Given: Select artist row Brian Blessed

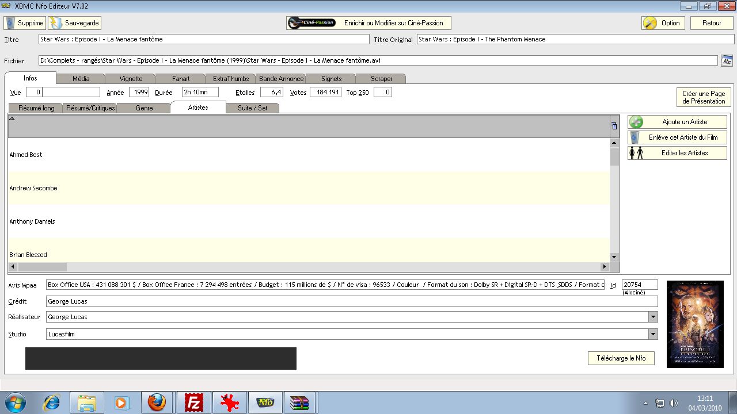Looking at the screenshot, I should (x=309, y=250).
